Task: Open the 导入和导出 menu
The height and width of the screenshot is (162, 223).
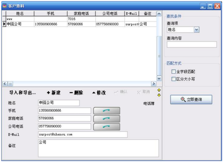Action: coord(22,93)
